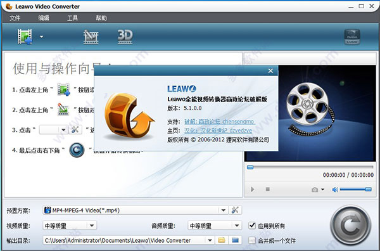Click the LEAWO logo in About dialog
The width and height of the screenshot is (380, 251).
(182, 89)
